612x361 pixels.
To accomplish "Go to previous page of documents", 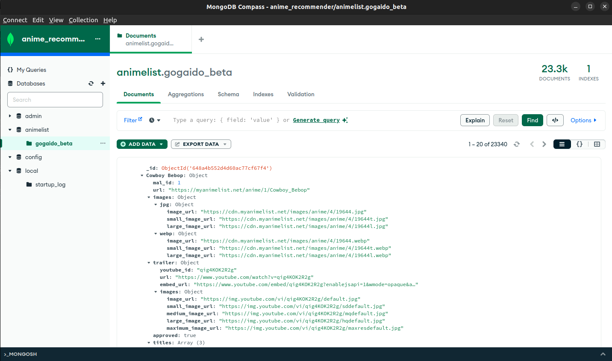I will point(532,144).
